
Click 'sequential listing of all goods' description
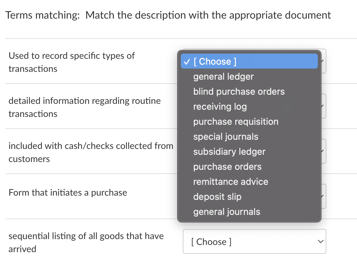coord(86,242)
